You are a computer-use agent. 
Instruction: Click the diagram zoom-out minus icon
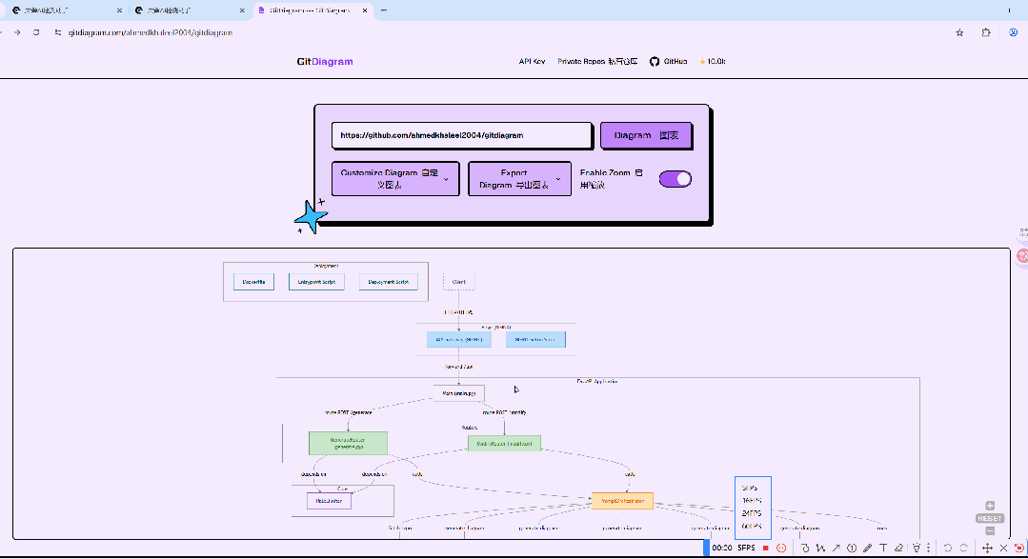pyautogui.click(x=990, y=530)
